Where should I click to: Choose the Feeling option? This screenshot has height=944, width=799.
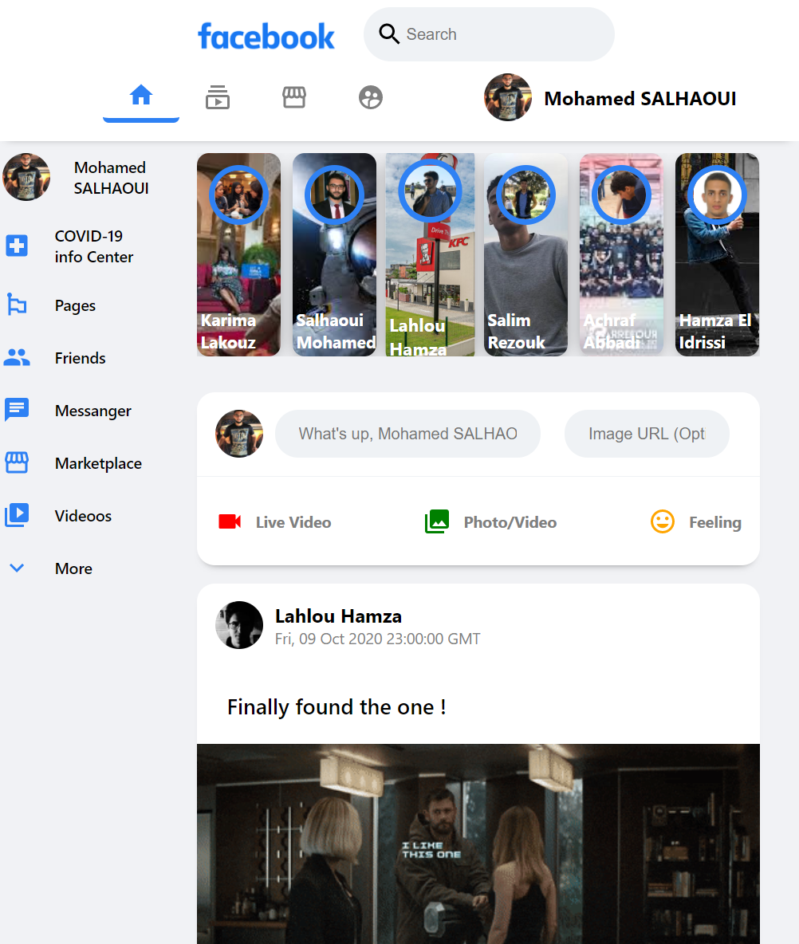pos(695,522)
